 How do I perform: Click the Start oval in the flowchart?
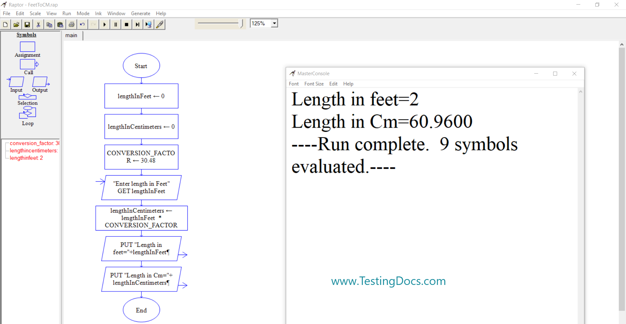coord(141,66)
